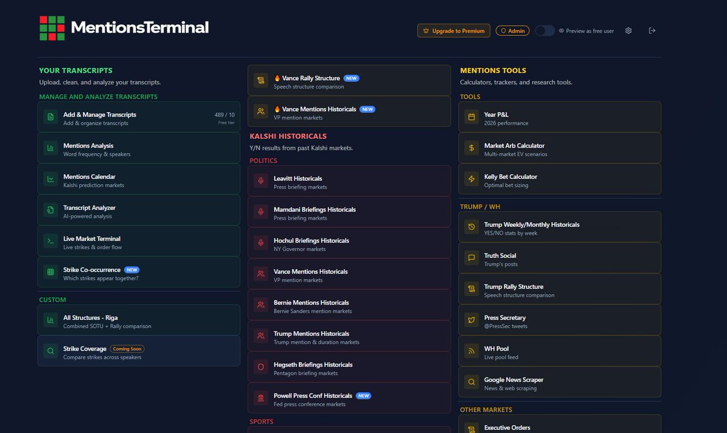Click the search icon beside Google News Scraper
The image size is (727, 433).
(472, 382)
